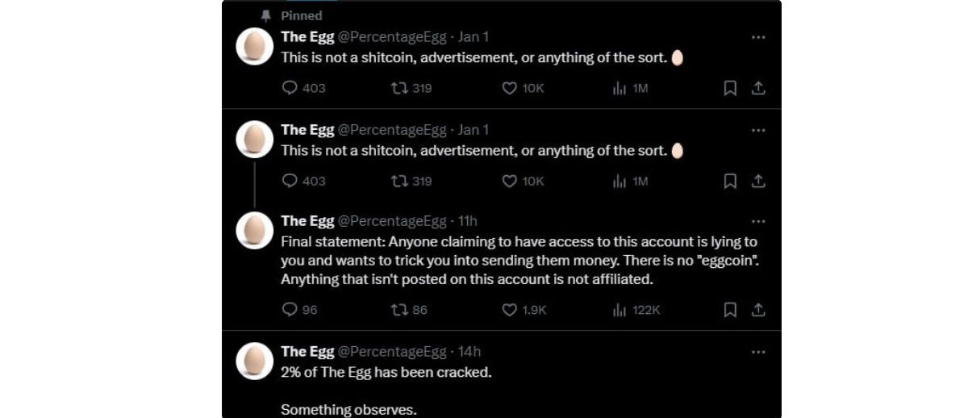Screen dimensions: 968x418
Task: Reply to the pinned Egg tweet
Action: 290,89
